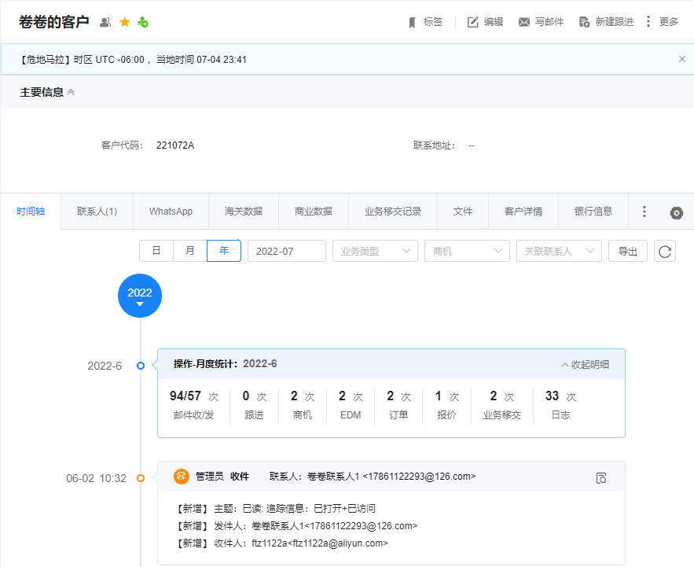The height and width of the screenshot is (567, 694).
Task: Select the 月 view toggle
Action: tap(190, 251)
